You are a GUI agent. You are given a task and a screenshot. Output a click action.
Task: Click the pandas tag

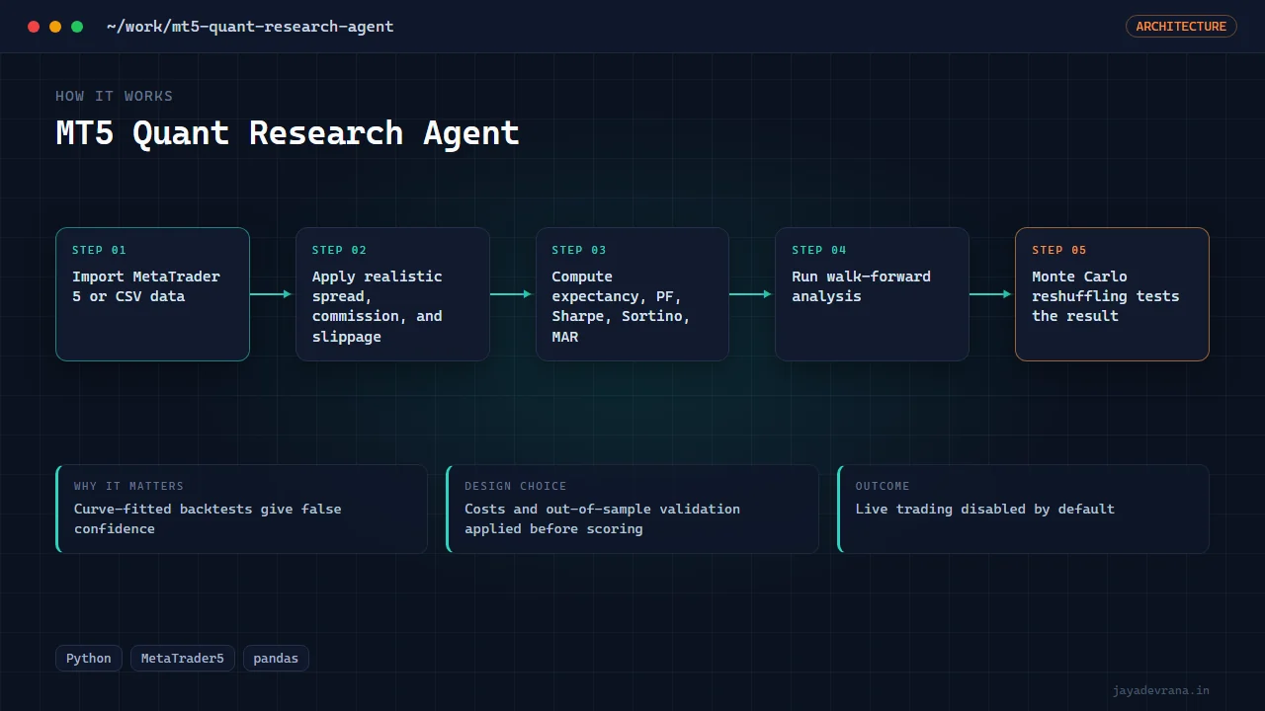pos(276,659)
